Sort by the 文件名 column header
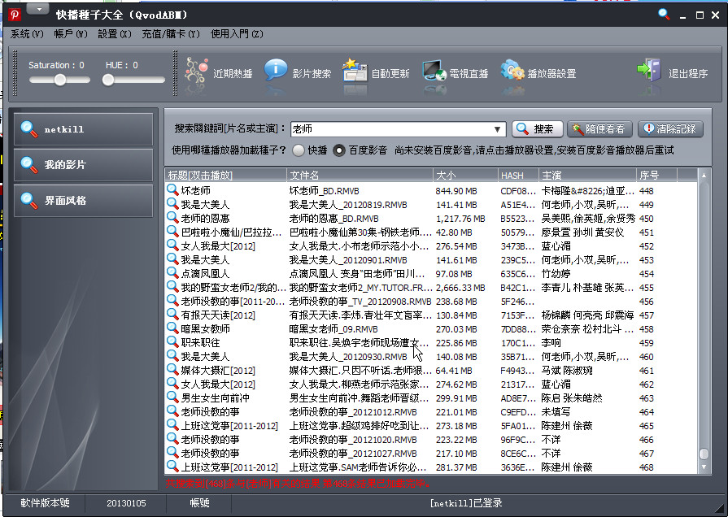The width and height of the screenshot is (728, 517). 360,176
